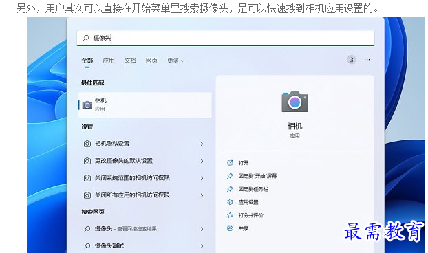
Task: Click the round badge showing 3
Action: pos(352,60)
